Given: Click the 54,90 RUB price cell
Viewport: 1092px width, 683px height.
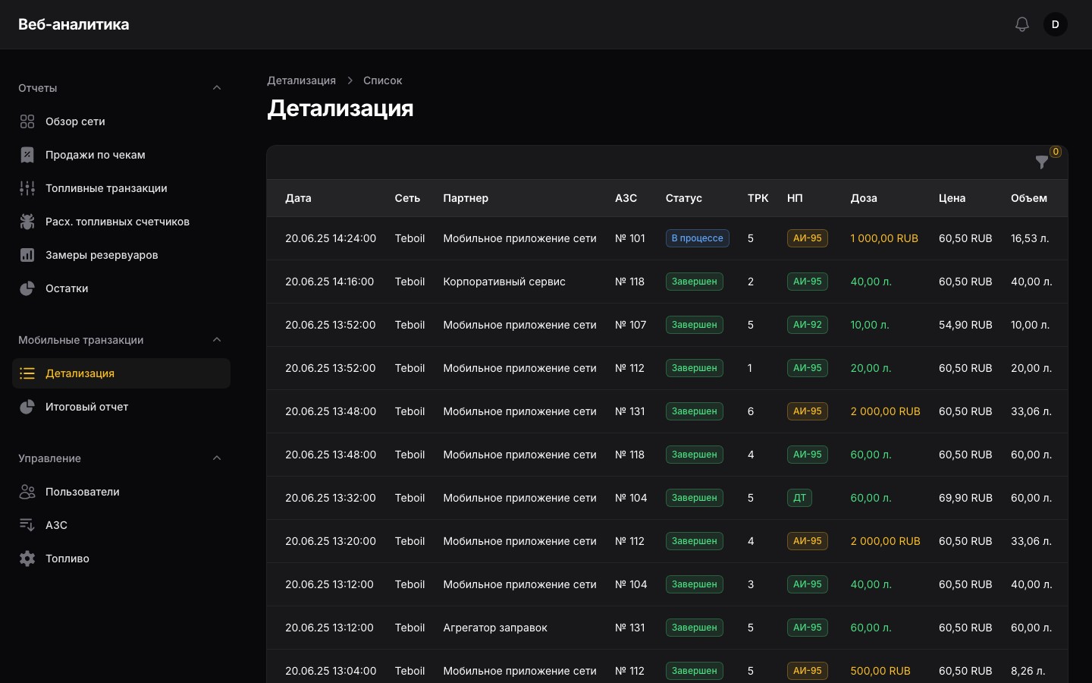Looking at the screenshot, I should coord(965,325).
